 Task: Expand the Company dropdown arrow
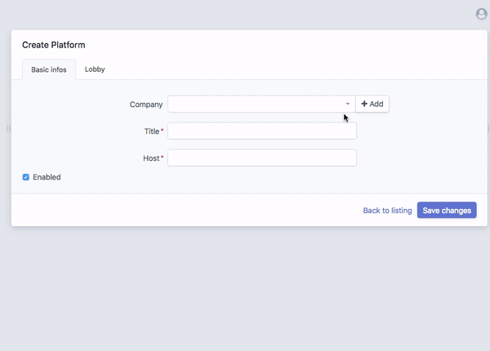[348, 104]
